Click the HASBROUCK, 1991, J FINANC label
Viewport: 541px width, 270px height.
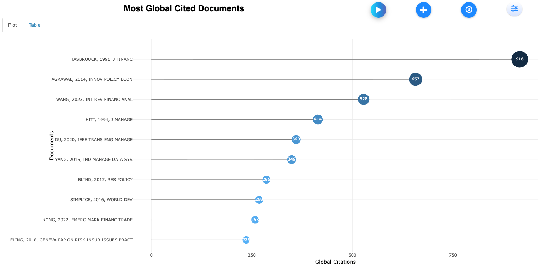[x=101, y=59]
